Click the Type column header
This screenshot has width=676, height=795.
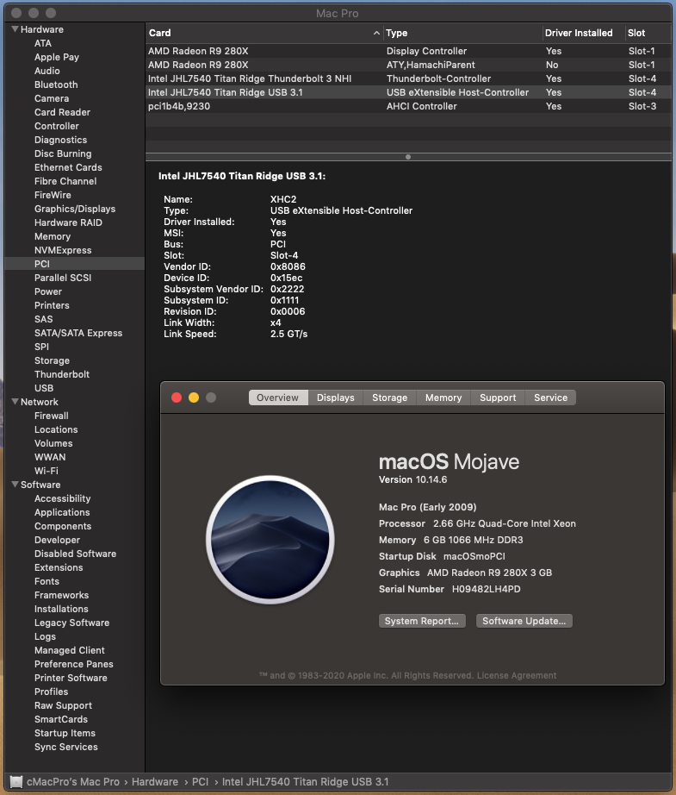462,33
